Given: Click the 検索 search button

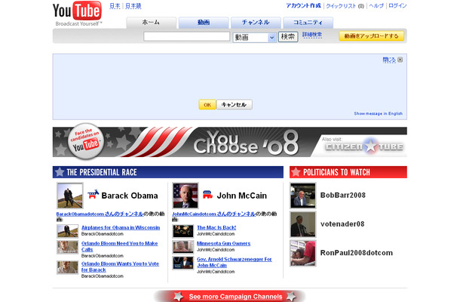Looking at the screenshot, I should click(x=288, y=37).
